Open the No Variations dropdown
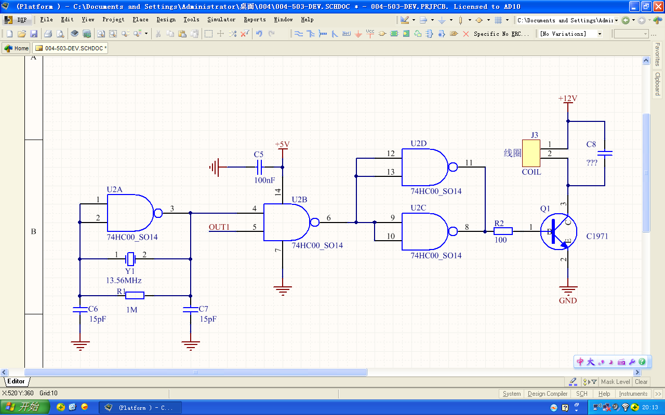This screenshot has height=415, width=665. point(600,34)
